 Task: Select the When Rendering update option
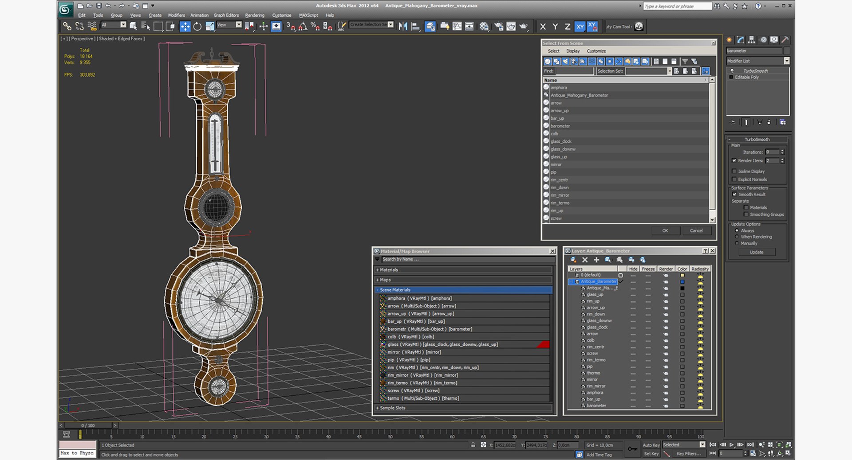[x=737, y=237]
